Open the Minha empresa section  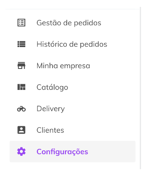click(73, 65)
